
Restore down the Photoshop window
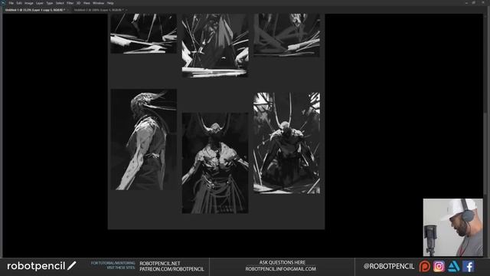coord(474,3)
